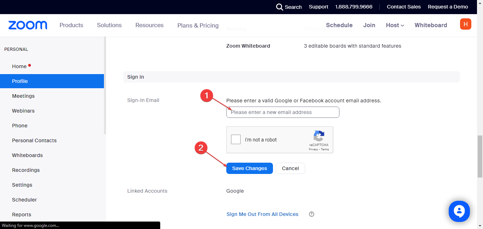
Task: Click the orange H profile avatar
Action: [465, 24]
